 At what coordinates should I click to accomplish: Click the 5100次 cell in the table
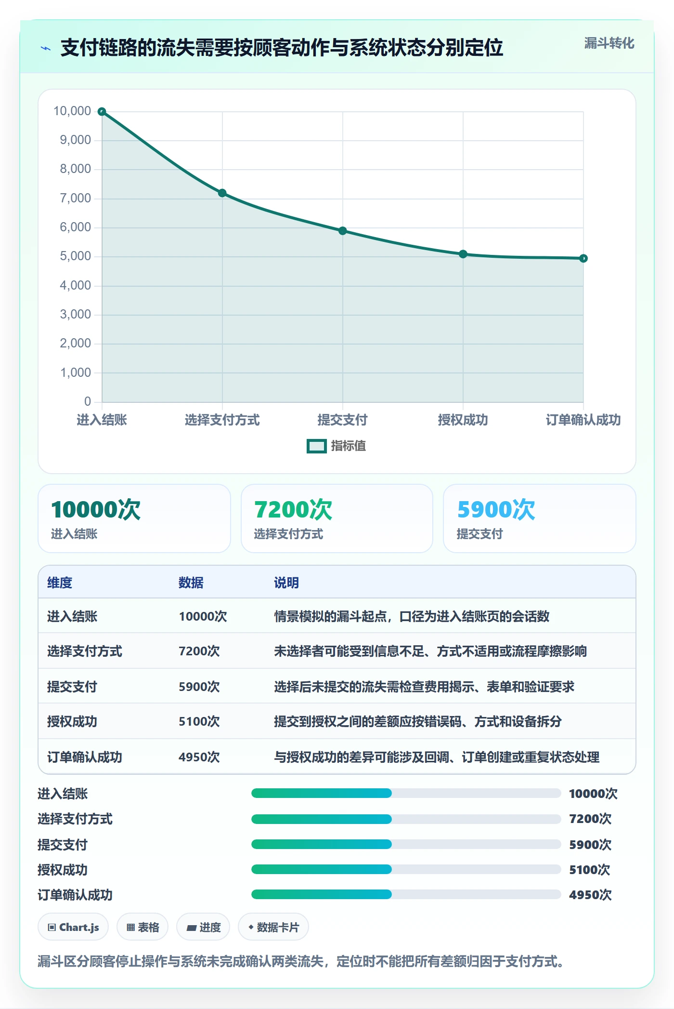pyautogui.click(x=199, y=721)
